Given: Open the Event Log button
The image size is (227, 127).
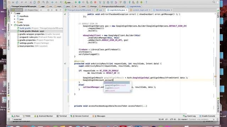Looking at the screenshot, I should [x=189, y=116].
